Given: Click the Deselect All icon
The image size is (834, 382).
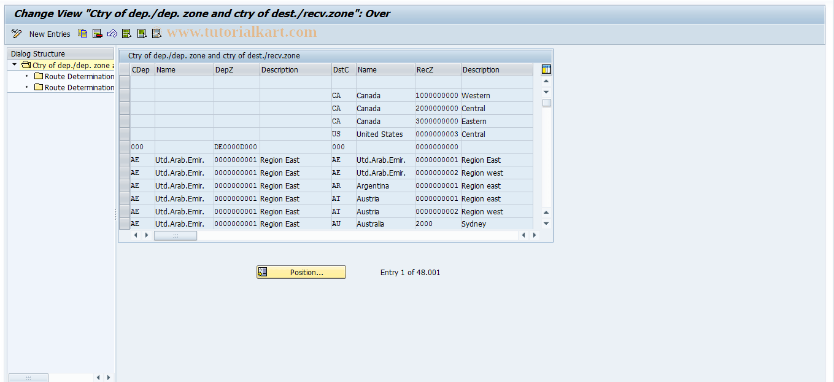Looking at the screenshot, I should click(156, 34).
